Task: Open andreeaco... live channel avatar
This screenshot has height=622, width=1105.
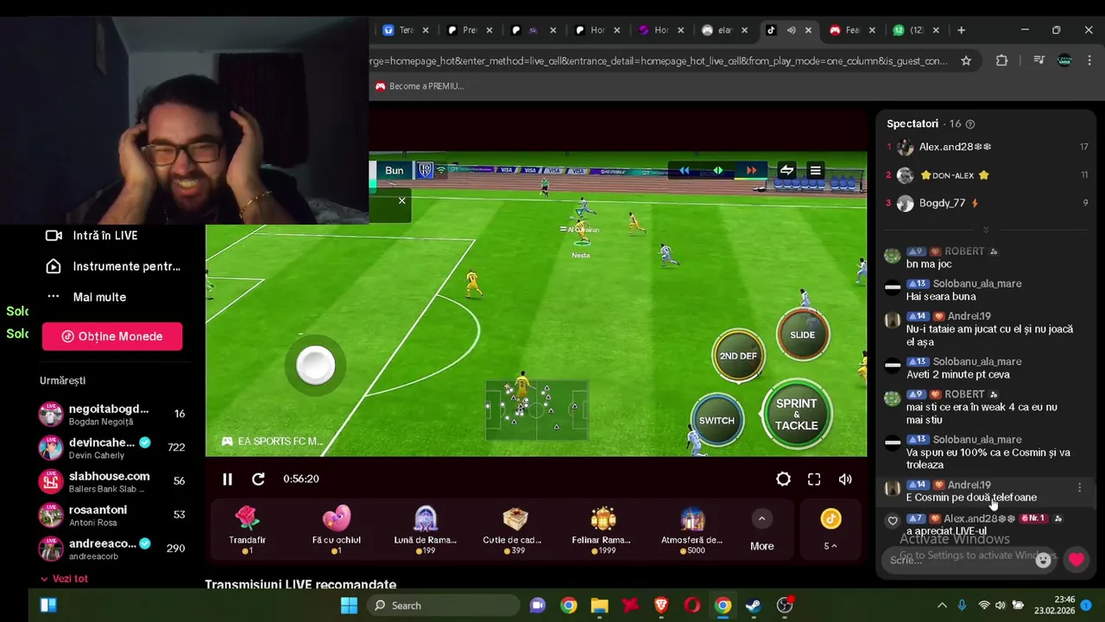Action: 51,549
